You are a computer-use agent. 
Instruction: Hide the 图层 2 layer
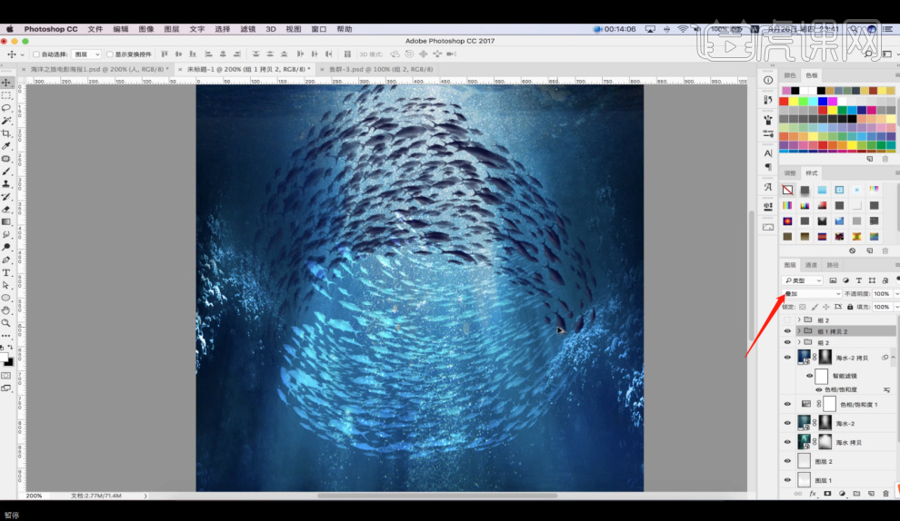point(787,461)
